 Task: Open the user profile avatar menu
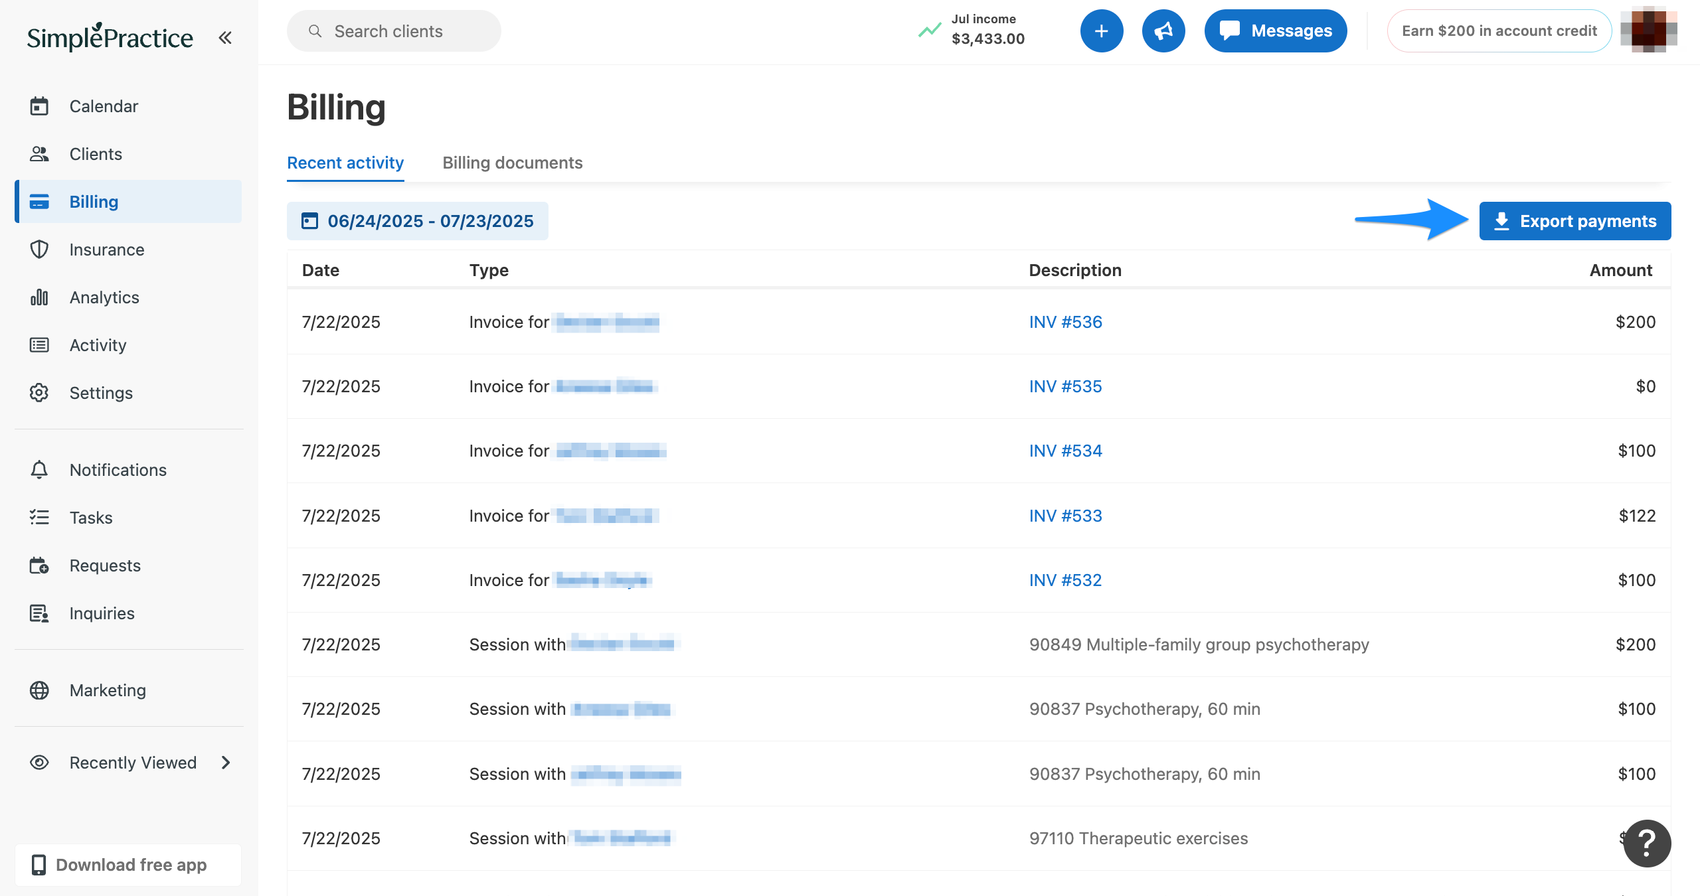coord(1648,31)
